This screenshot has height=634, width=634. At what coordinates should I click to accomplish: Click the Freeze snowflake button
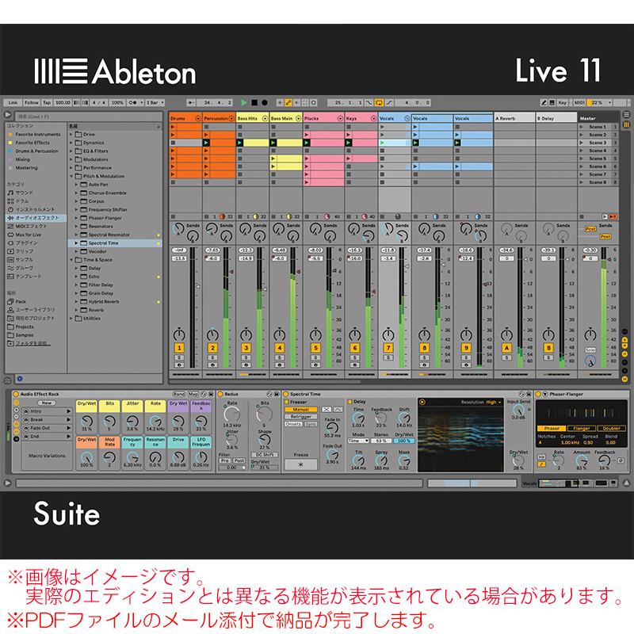pos(300,464)
